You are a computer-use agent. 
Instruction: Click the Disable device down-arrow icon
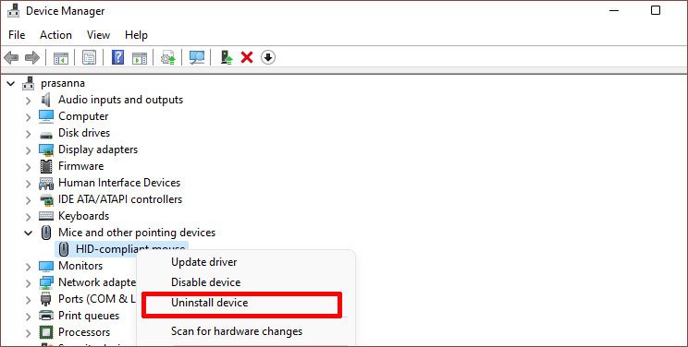268,57
